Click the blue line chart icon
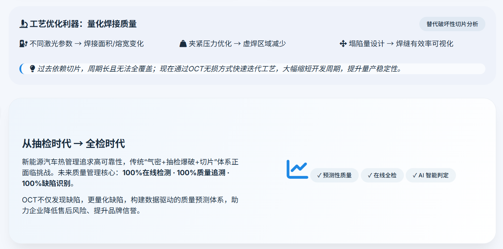The height and width of the screenshot is (249, 503). [x=297, y=169]
